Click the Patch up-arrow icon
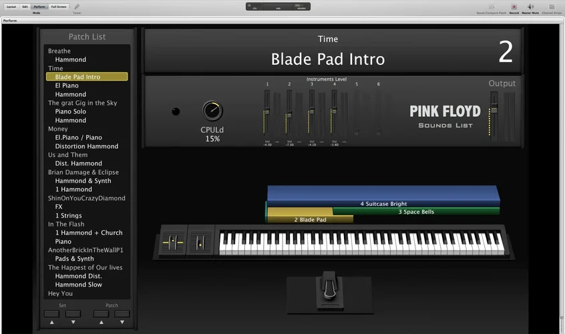 click(102, 322)
